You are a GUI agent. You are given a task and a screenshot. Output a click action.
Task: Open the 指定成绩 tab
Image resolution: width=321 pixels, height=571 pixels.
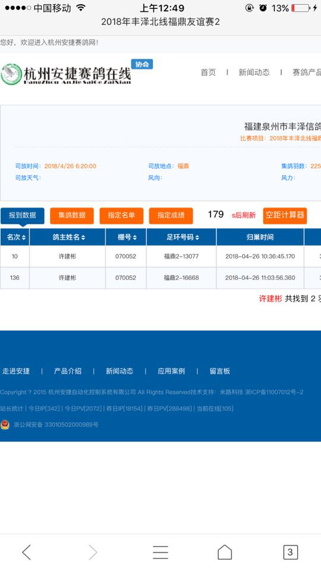tap(171, 215)
